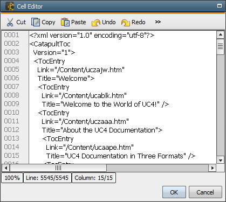The height and width of the screenshot is (202, 226).
Task: Click the Copy documents icon
Action: [x=36, y=22]
